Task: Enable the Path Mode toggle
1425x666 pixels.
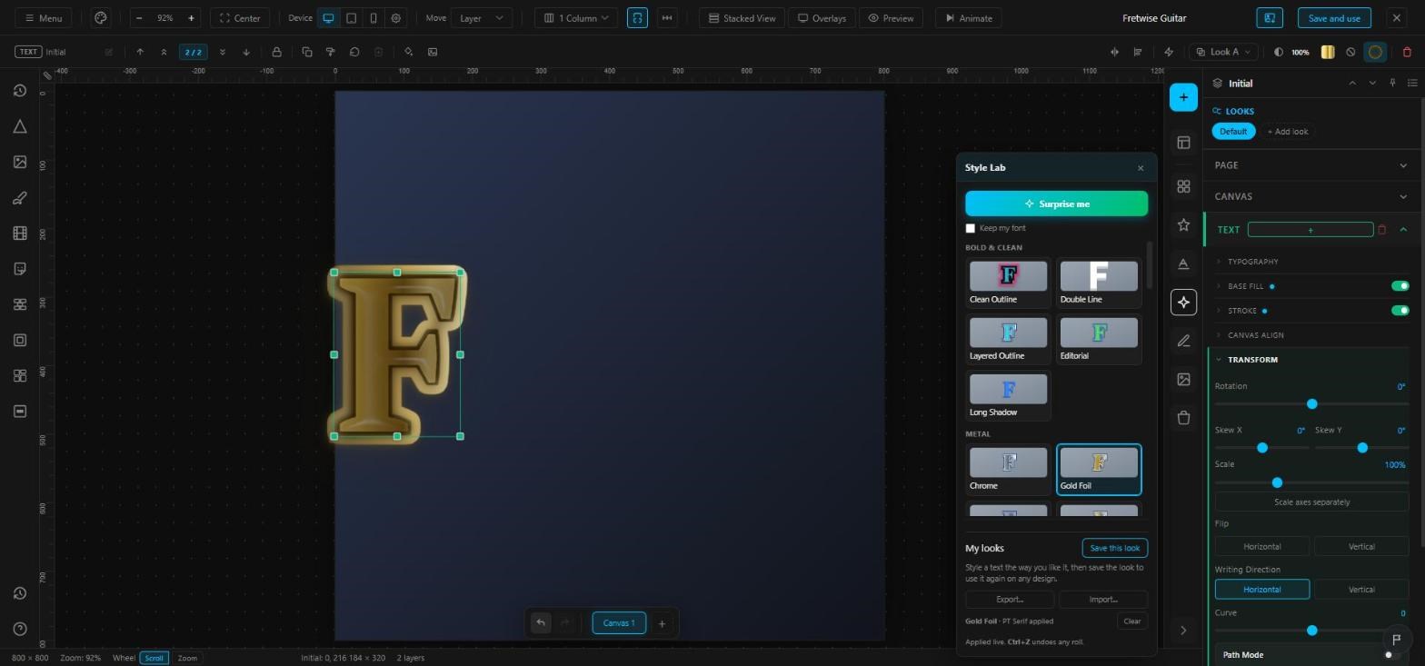Action: tap(1392, 655)
